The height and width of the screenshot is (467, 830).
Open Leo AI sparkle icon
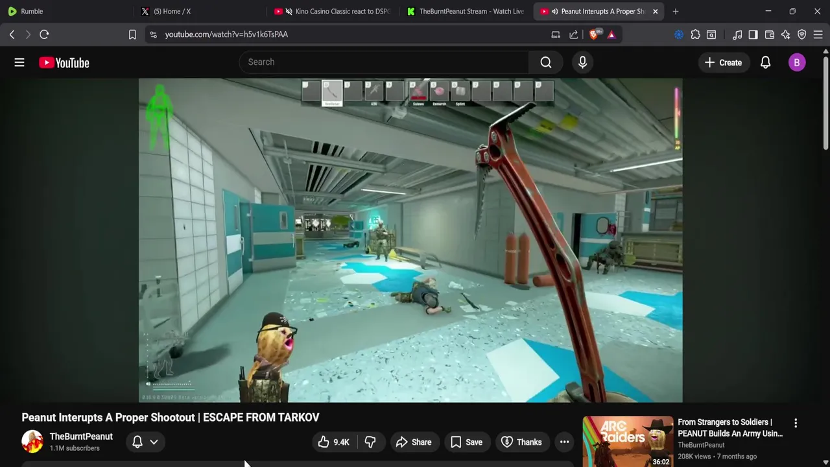click(x=786, y=34)
